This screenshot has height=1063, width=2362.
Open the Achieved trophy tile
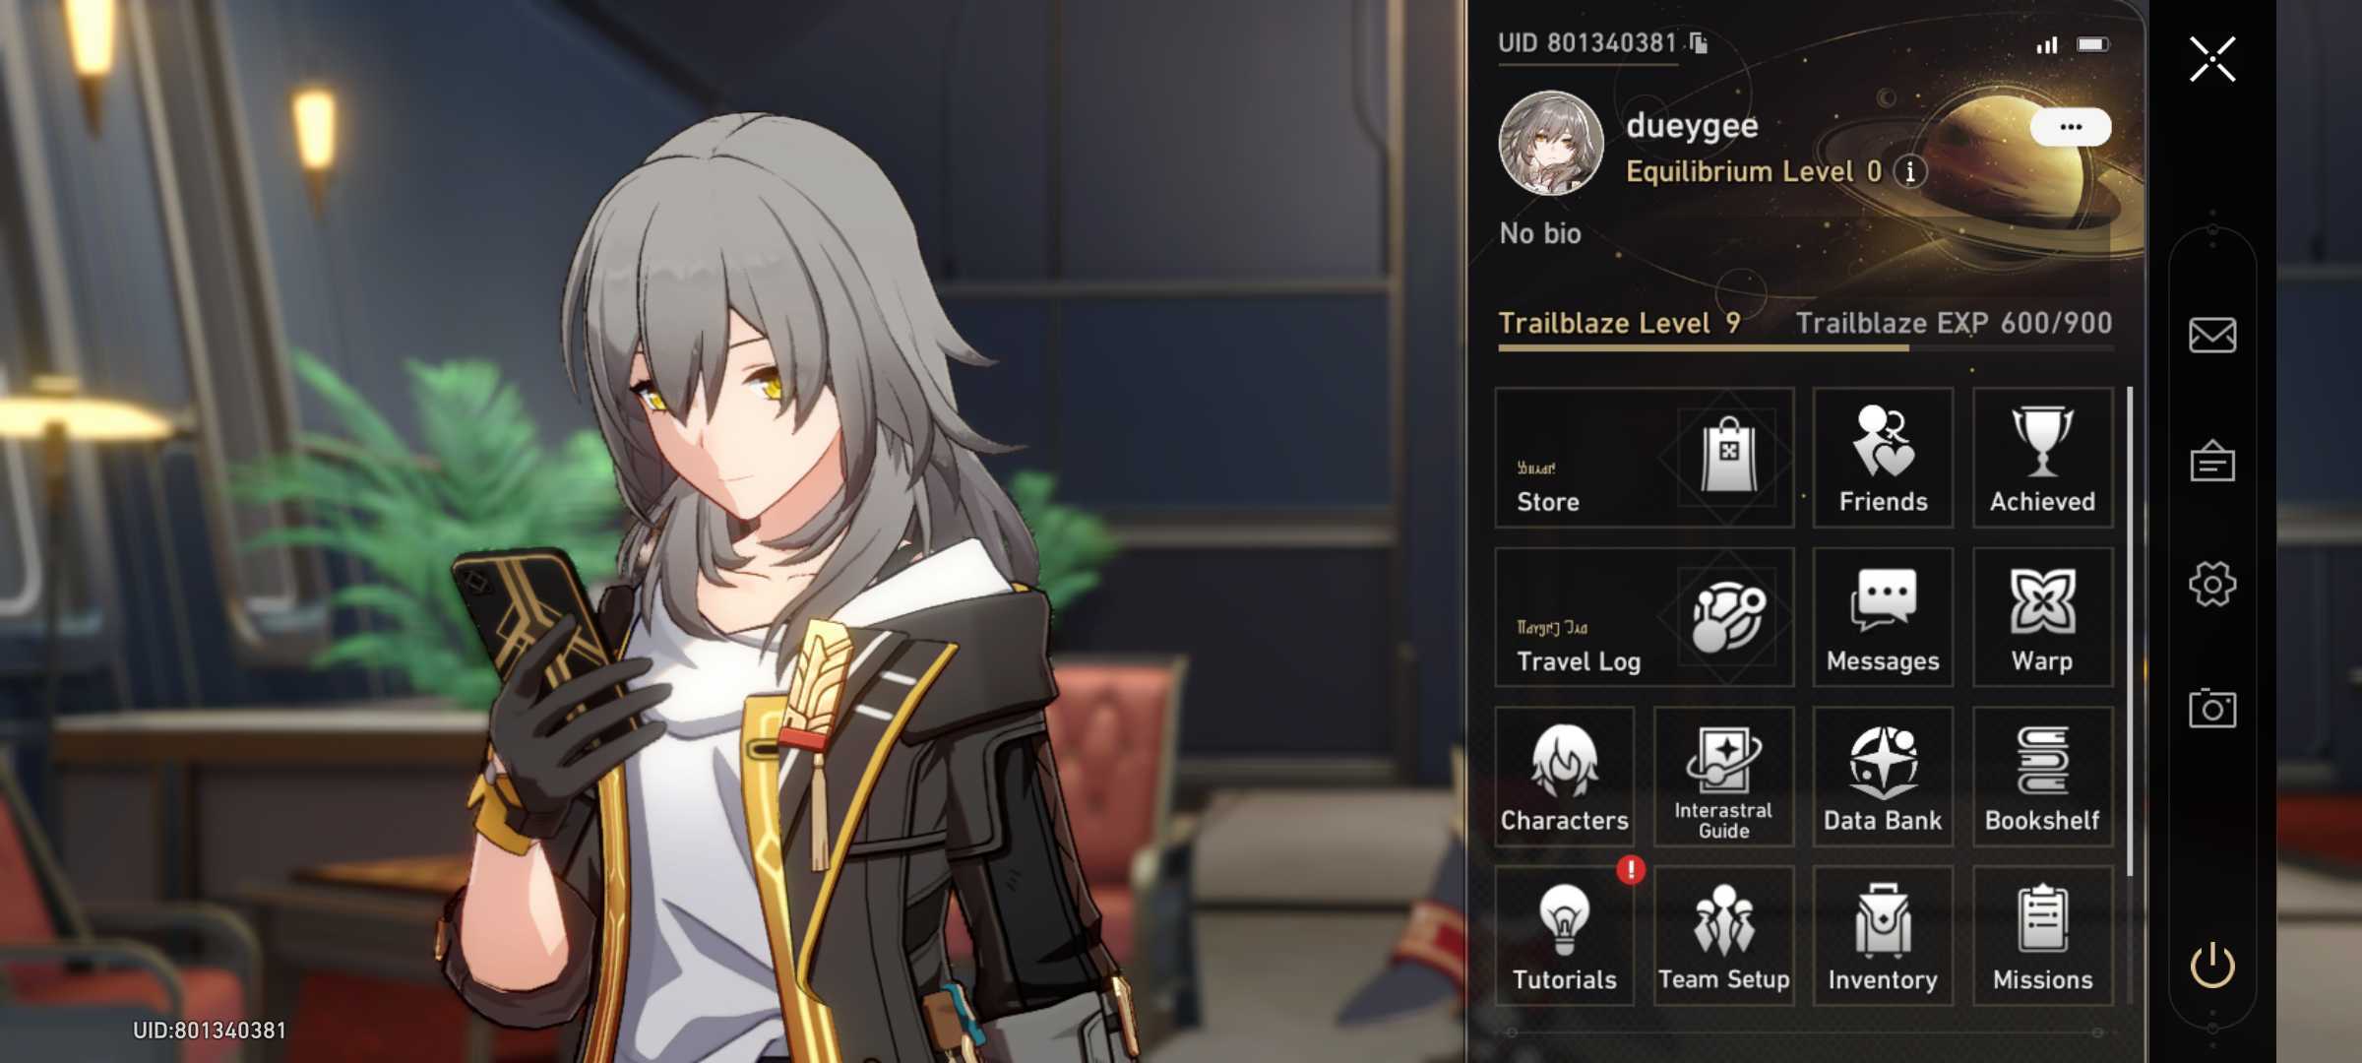(x=2042, y=458)
